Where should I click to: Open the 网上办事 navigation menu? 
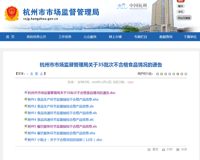115,37
